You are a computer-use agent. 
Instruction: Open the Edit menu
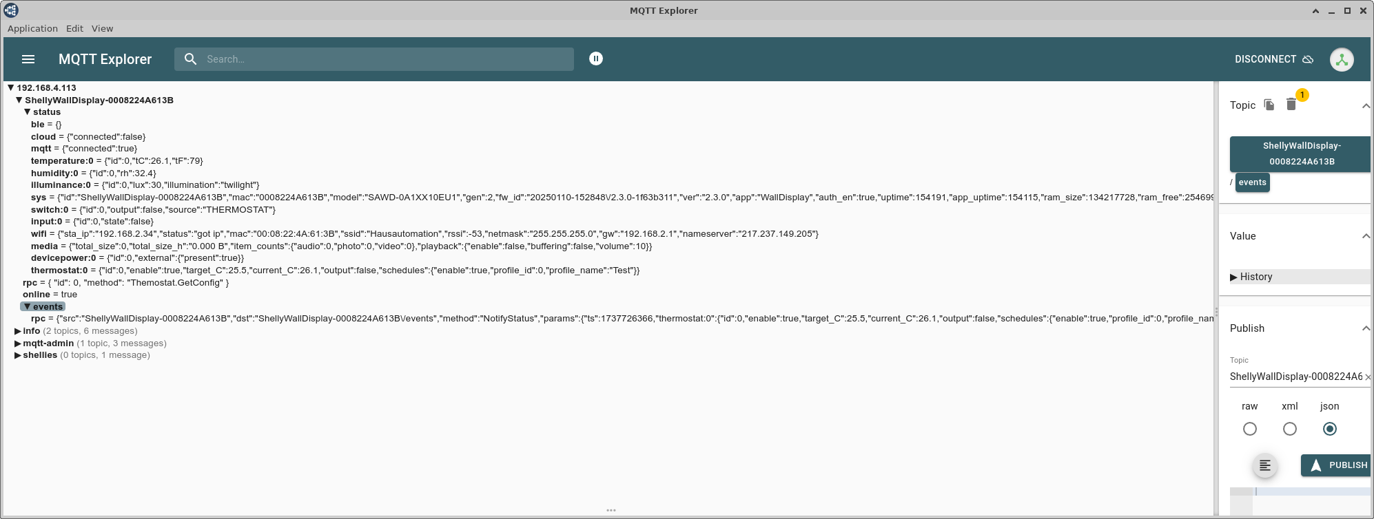click(x=74, y=28)
